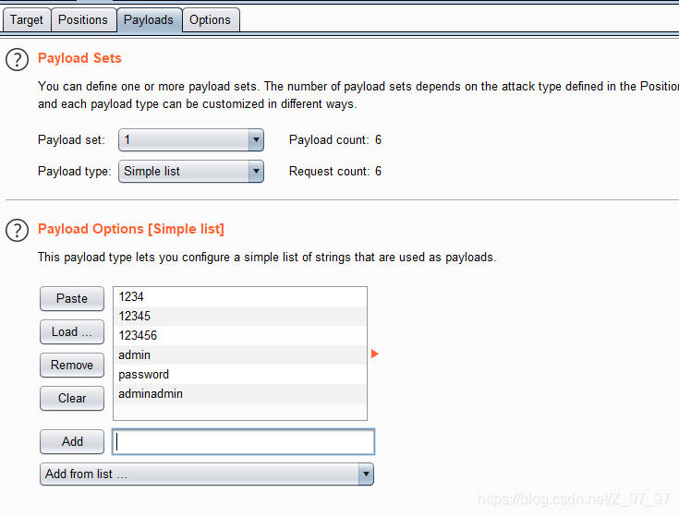Select the password payload entry
This screenshot has width=679, height=516.
tap(240, 375)
